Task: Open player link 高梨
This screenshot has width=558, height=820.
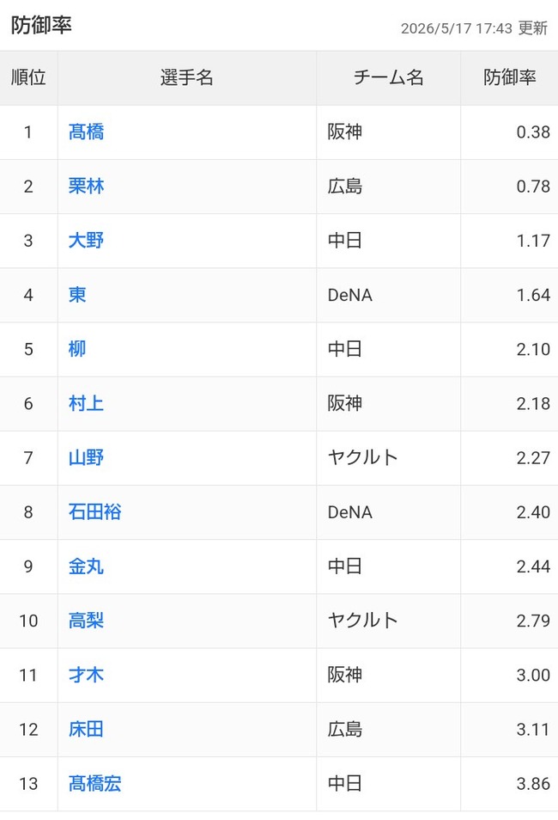Action: click(86, 621)
